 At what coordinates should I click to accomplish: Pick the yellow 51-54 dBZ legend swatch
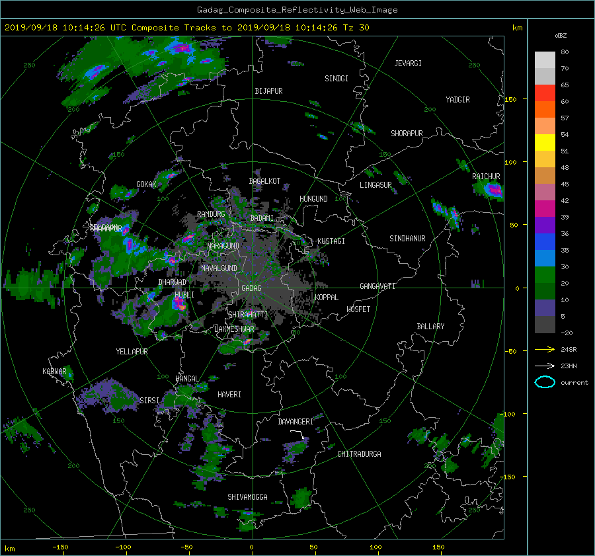tap(545, 142)
